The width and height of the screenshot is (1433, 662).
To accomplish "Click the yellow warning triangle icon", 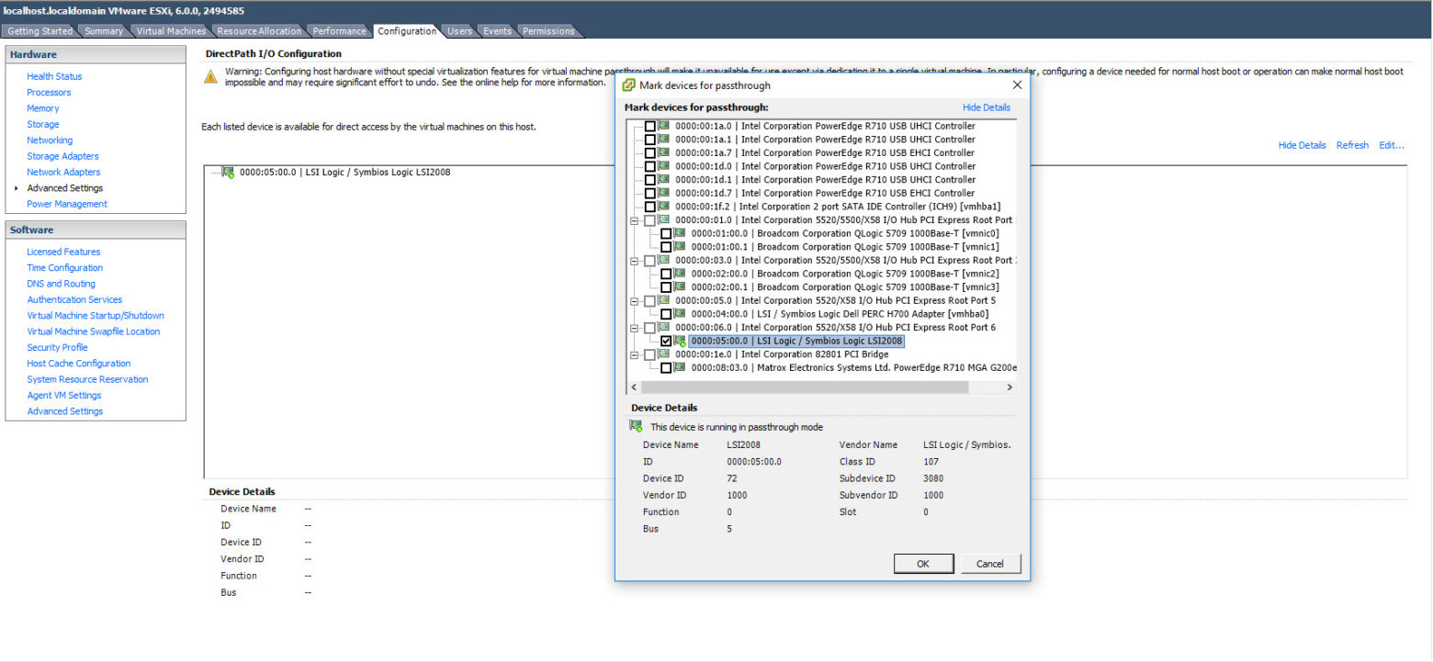I will (x=211, y=76).
